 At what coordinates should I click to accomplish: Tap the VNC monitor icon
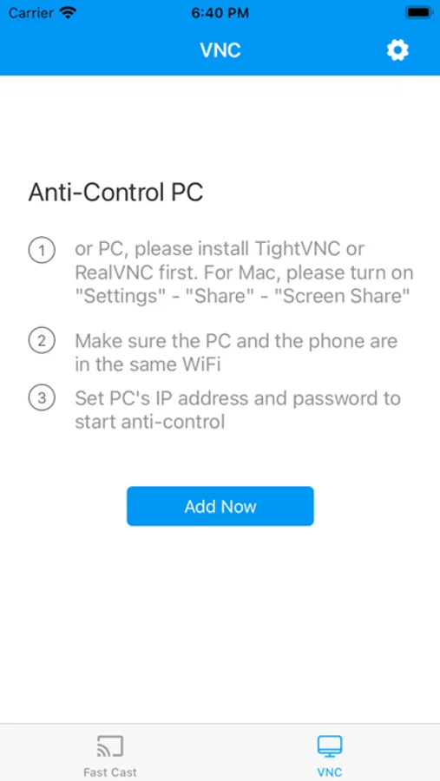[330, 746]
